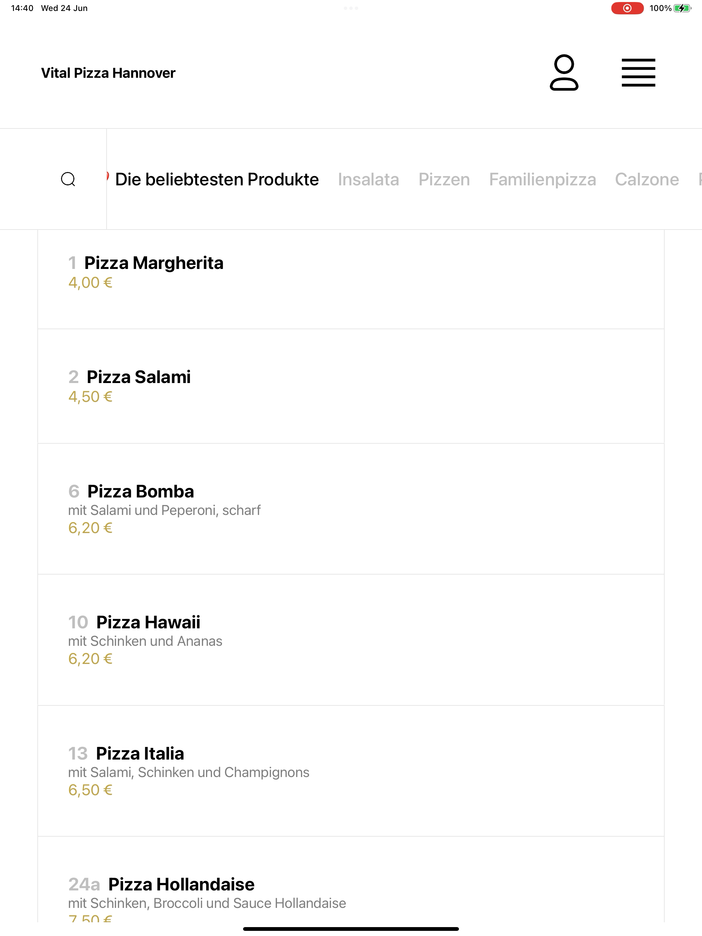Tap the search magnifier icon

tap(68, 179)
